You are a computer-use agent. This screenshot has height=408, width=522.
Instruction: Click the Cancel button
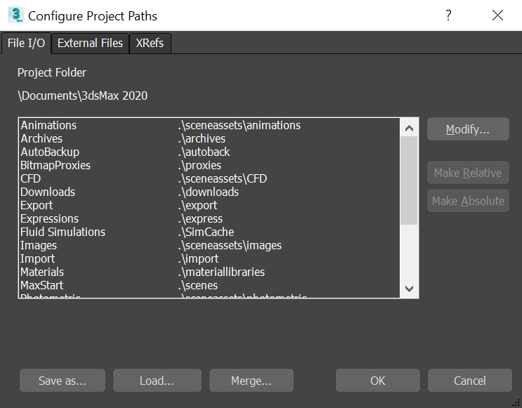coord(470,381)
